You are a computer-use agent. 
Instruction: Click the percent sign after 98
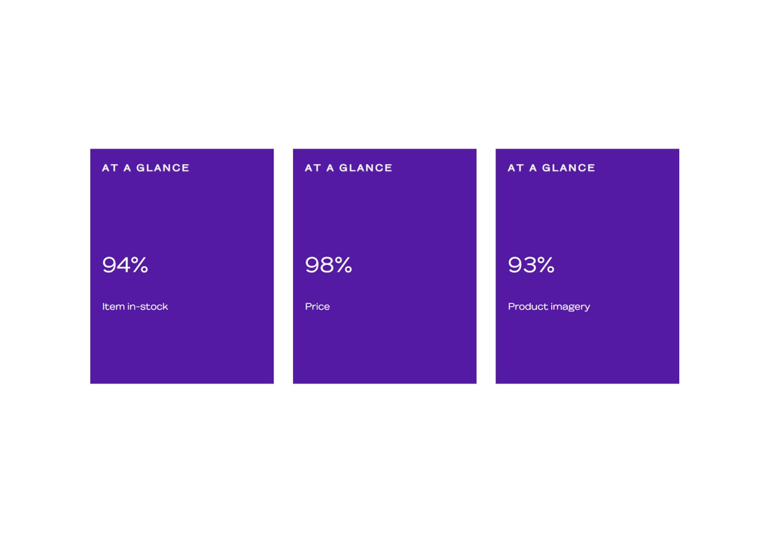(343, 266)
